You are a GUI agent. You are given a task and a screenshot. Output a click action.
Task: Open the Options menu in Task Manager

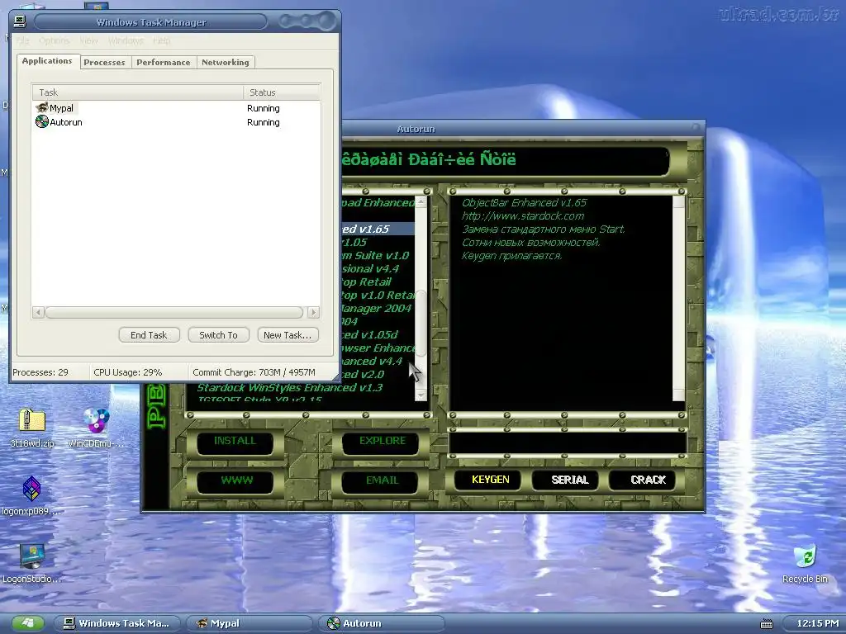click(x=54, y=40)
